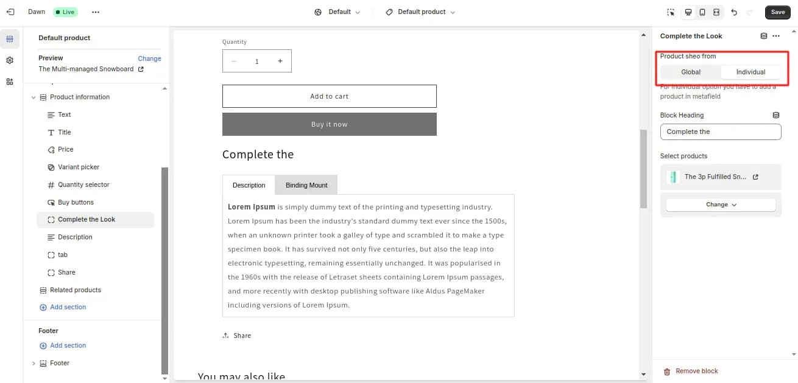The image size is (798, 383).
Task: Click the Save button
Action: [778, 12]
